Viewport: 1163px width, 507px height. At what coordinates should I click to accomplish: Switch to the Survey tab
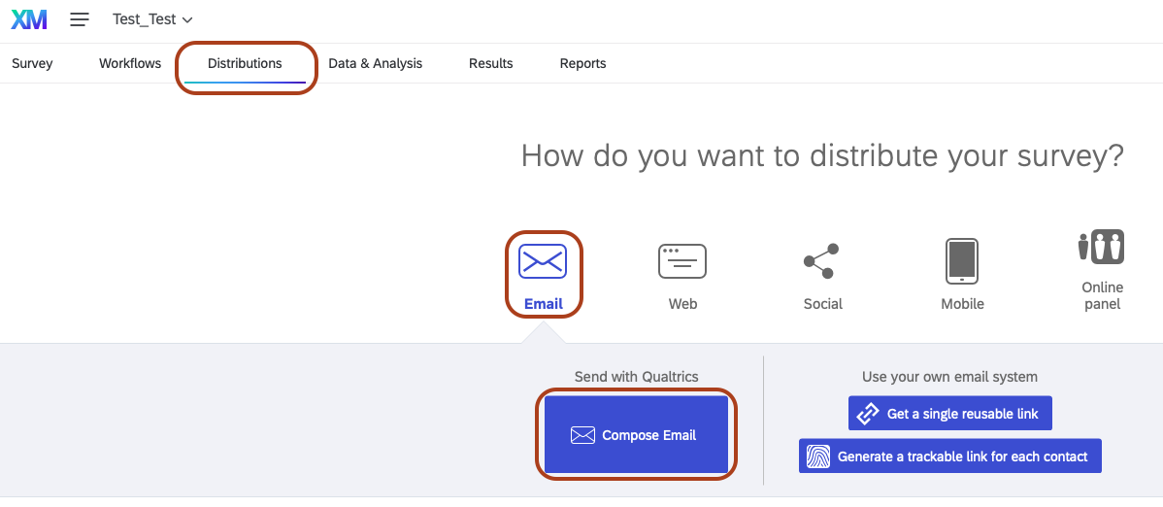point(32,63)
